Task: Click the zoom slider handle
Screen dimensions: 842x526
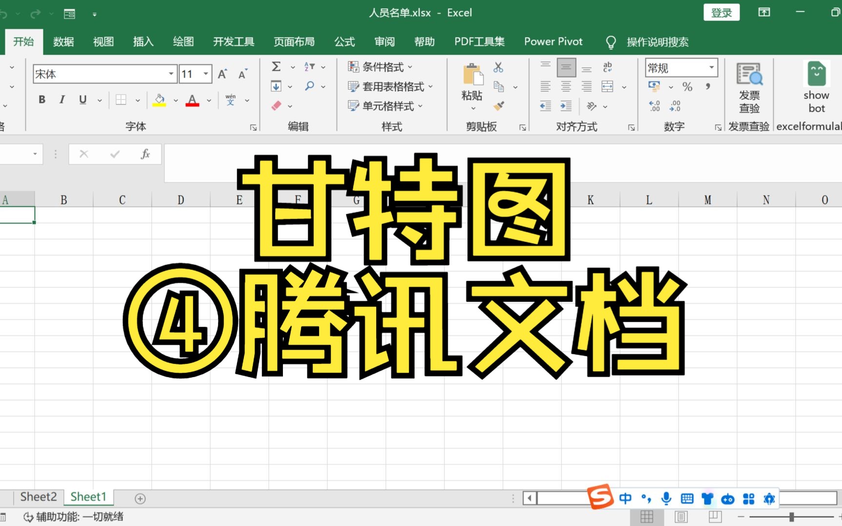Action: 791,517
